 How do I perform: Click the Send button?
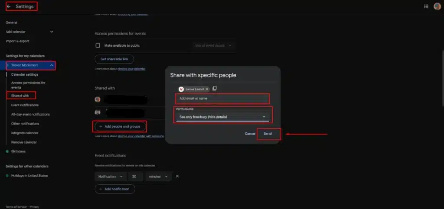point(268,134)
